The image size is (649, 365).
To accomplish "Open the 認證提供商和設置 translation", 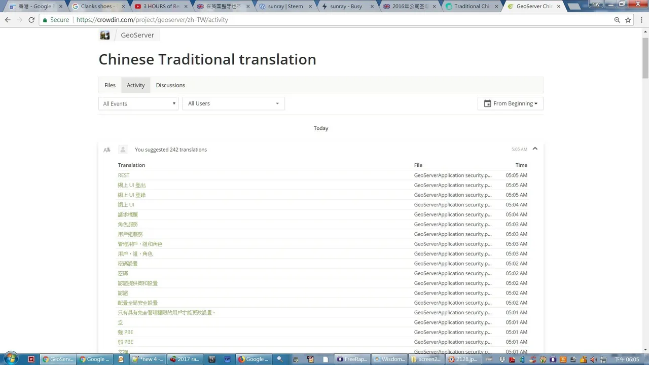I will click(x=138, y=283).
